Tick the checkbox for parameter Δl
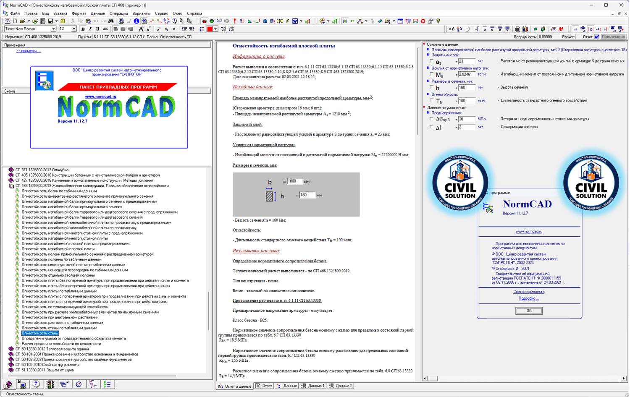630x397 pixels. coord(431,127)
